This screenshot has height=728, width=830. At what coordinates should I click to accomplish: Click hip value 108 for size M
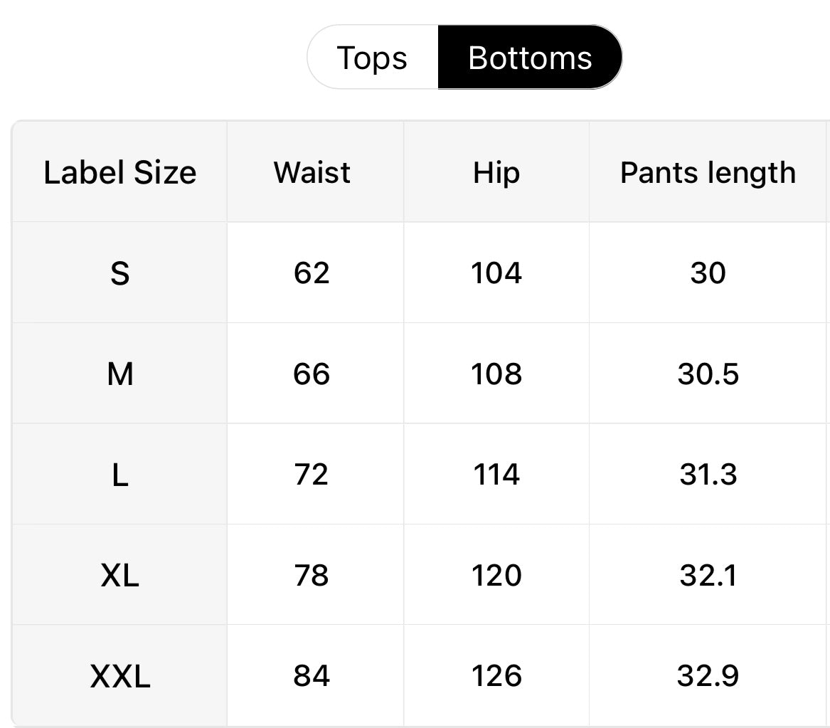(x=496, y=374)
